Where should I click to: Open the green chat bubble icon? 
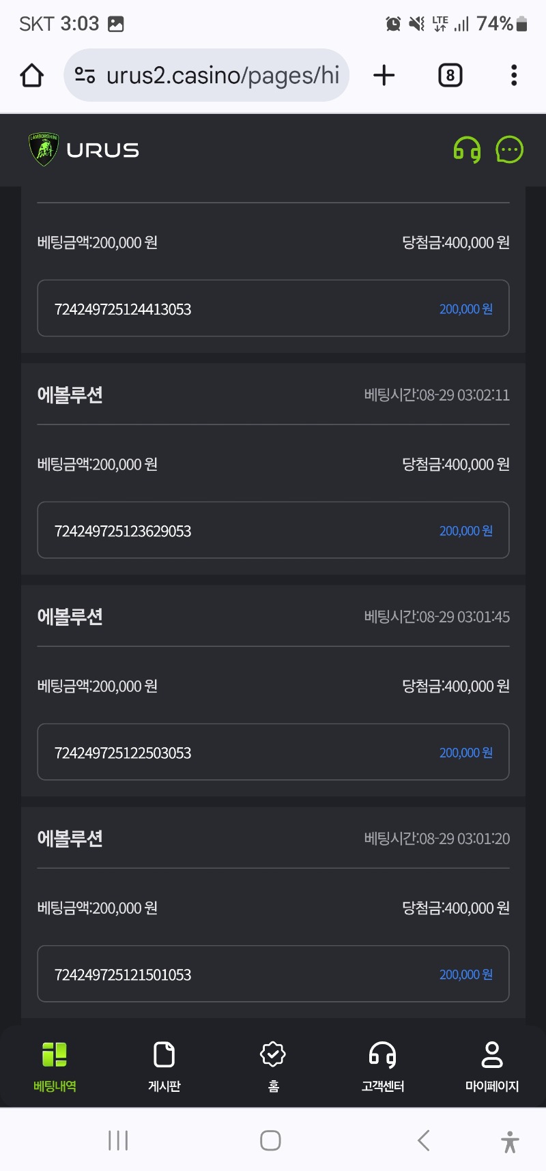(x=509, y=149)
